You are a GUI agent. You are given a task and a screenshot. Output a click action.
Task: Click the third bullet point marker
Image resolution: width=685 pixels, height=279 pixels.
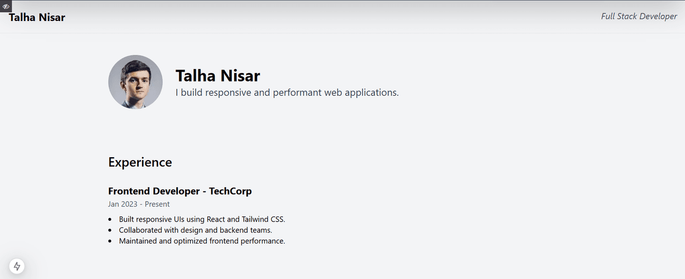(x=110, y=241)
